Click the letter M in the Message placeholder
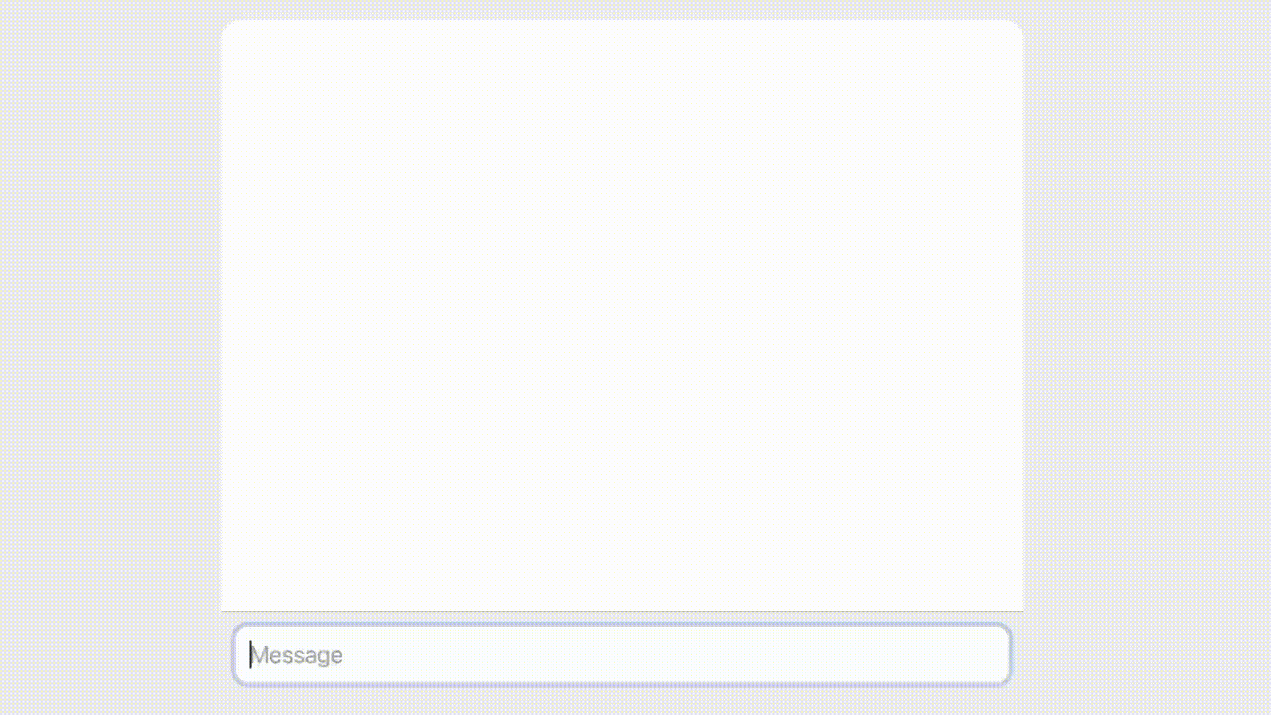Screen dimensions: 1271x715 pyautogui.click(x=259, y=655)
